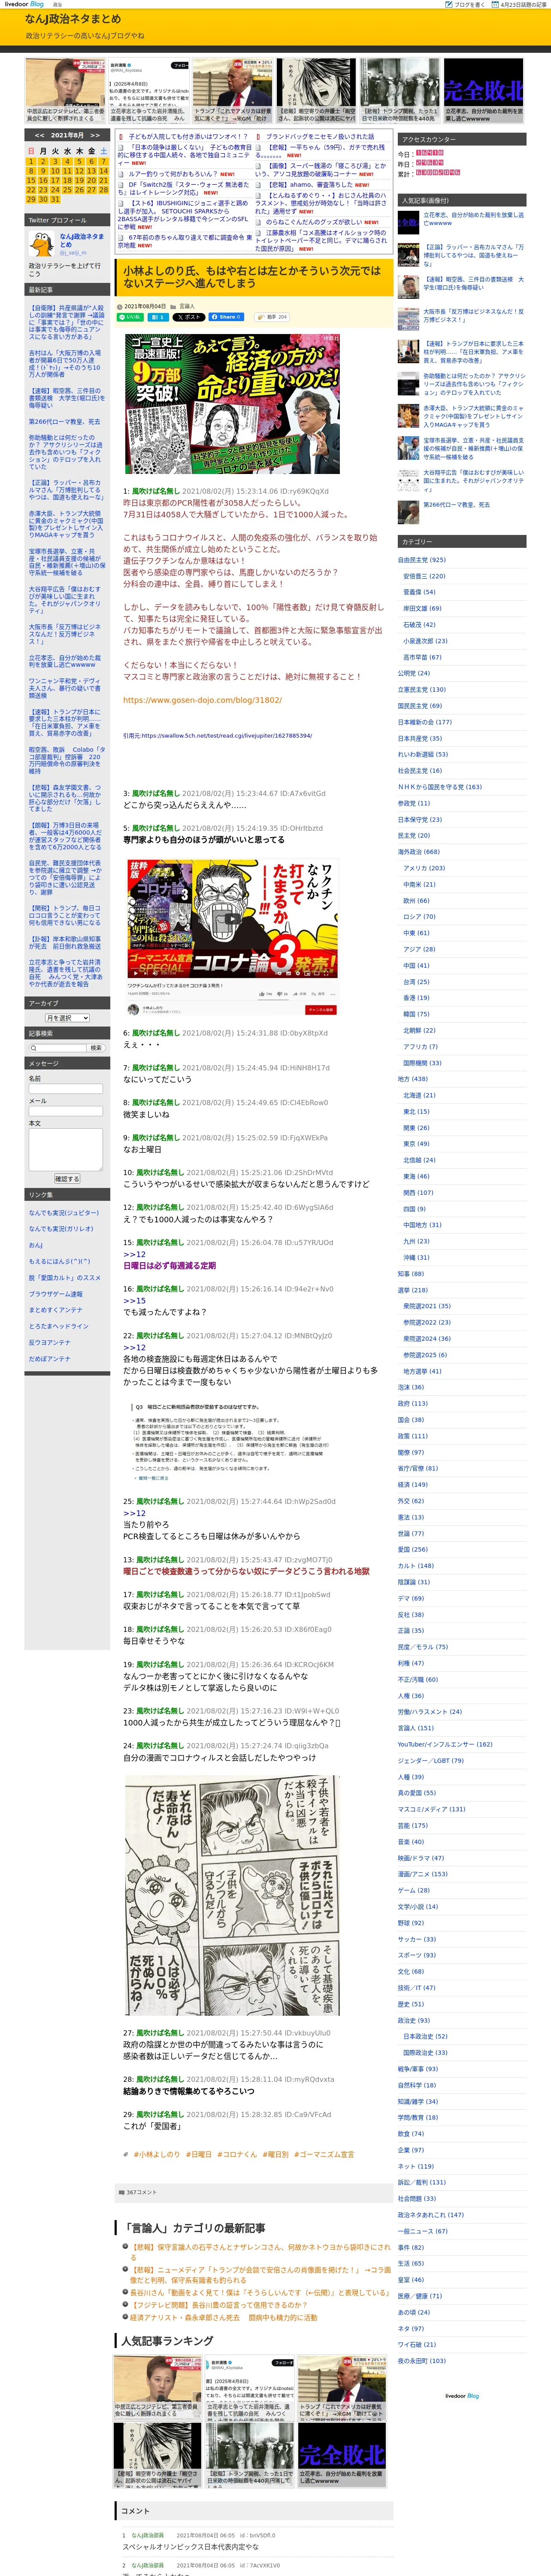Open 自由民主党 (925) category
Image resolution: width=551 pixels, height=2576 pixels.
tap(422, 560)
